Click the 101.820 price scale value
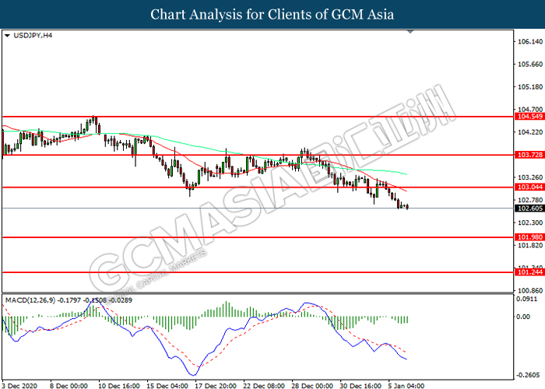 [x=530, y=246]
